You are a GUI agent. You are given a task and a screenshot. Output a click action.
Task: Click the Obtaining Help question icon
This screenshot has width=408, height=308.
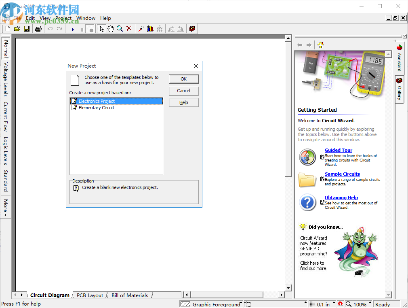click(x=307, y=202)
